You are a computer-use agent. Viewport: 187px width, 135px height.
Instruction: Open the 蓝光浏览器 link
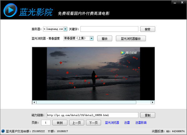click(x=112, y=123)
